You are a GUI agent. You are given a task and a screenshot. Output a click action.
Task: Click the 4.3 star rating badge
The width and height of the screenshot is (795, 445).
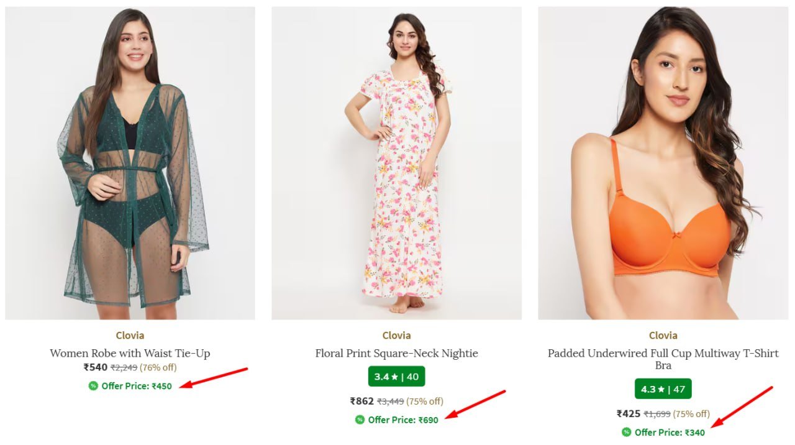[663, 389]
